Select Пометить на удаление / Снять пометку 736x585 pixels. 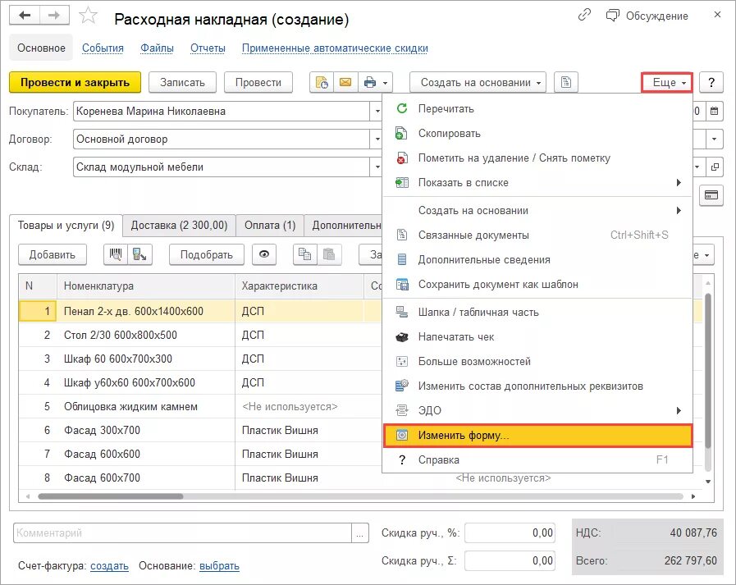[538, 158]
